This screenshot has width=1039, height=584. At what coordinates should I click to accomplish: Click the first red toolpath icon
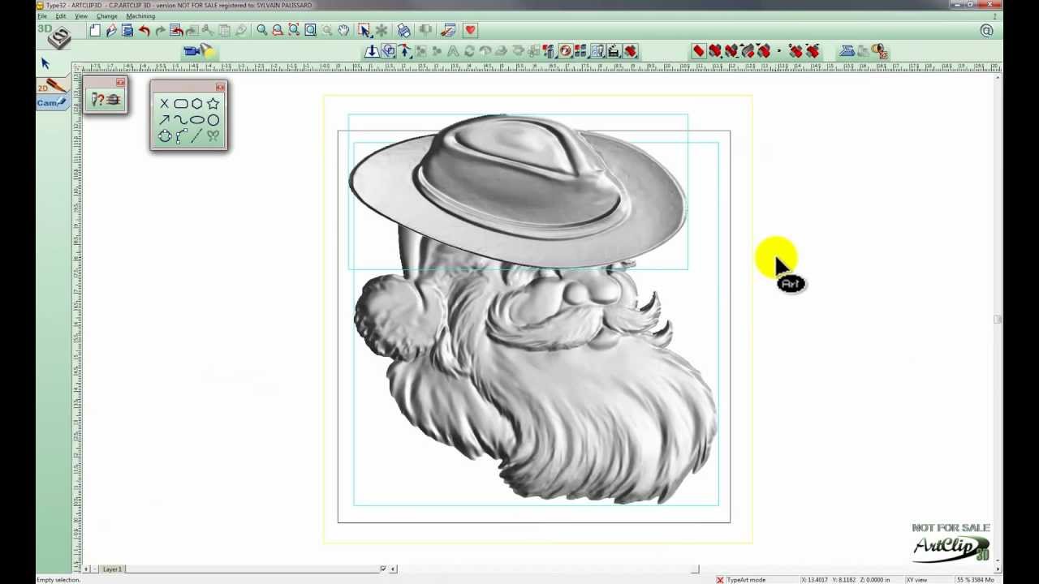[x=699, y=52]
